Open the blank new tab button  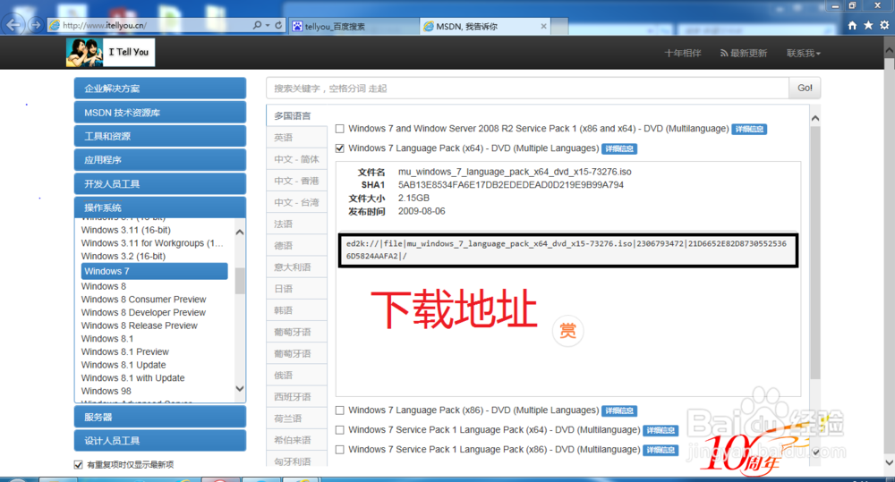(x=559, y=26)
